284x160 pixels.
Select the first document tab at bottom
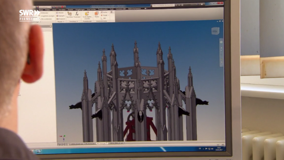(77, 144)
